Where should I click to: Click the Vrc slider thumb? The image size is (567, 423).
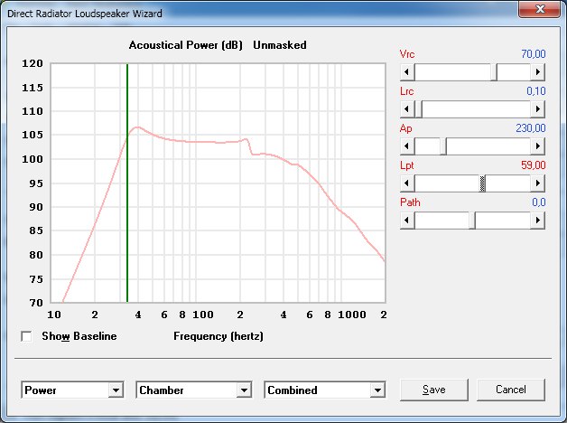pos(494,72)
